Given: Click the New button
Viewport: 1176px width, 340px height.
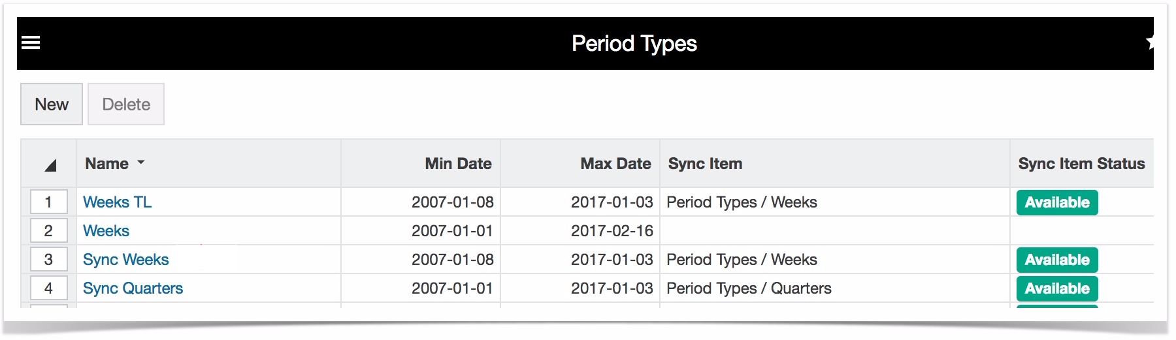Looking at the screenshot, I should coord(52,104).
